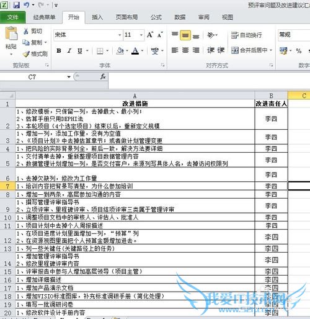Apply fill color paint bucket
Screen dimensions: 310x319
pyautogui.click(x=120, y=51)
